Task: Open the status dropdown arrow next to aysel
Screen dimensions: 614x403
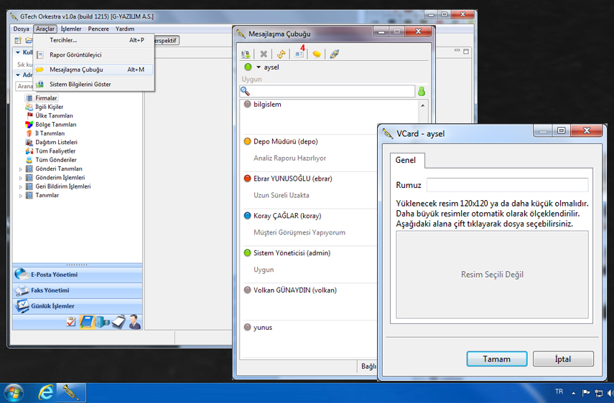Action: [259, 67]
